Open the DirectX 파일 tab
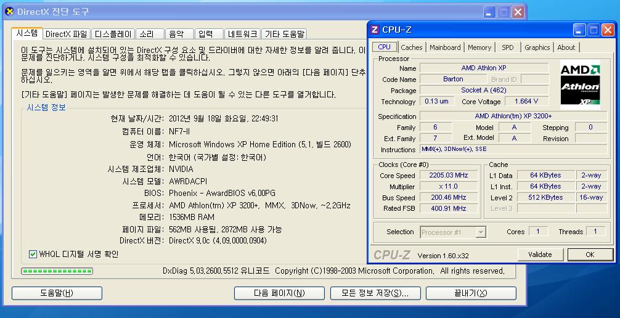The width and height of the screenshot is (620, 318). 67,34
